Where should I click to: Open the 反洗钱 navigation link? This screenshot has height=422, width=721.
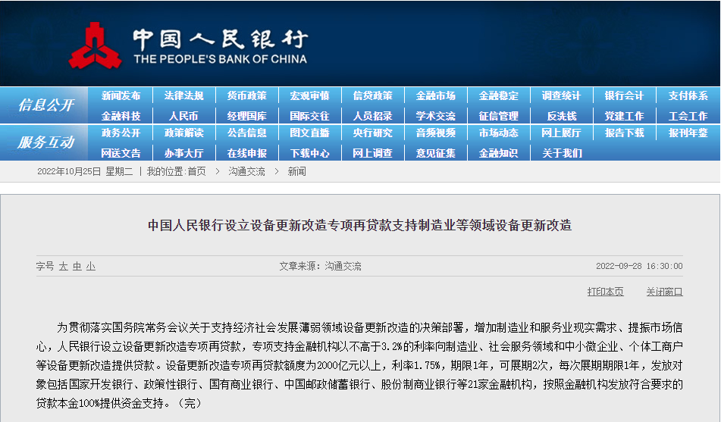point(562,116)
